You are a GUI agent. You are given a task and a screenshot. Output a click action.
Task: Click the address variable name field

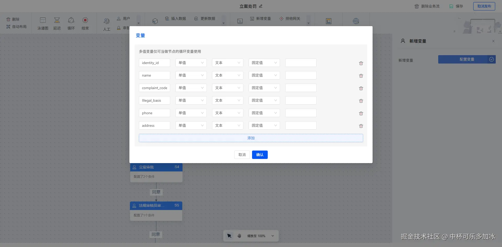[x=155, y=125]
